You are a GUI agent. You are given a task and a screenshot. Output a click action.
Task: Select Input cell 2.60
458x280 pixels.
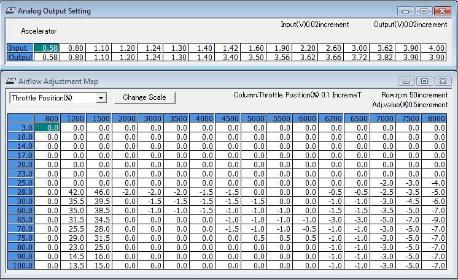click(x=330, y=48)
